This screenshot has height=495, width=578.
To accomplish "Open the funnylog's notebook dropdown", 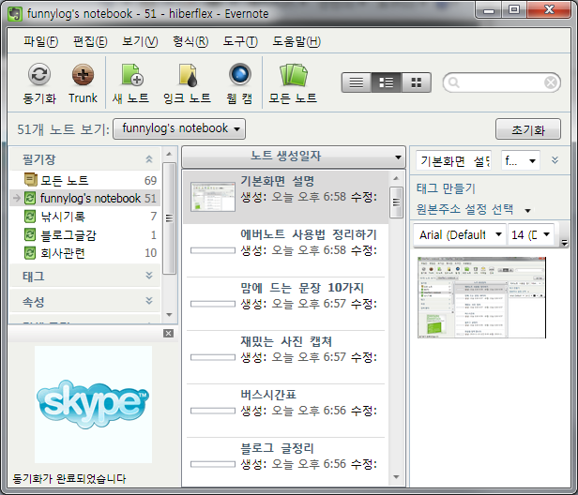I will 179,129.
